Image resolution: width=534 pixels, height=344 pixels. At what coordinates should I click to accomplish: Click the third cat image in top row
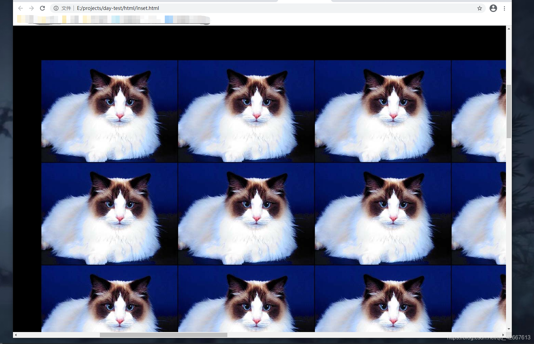[383, 111]
